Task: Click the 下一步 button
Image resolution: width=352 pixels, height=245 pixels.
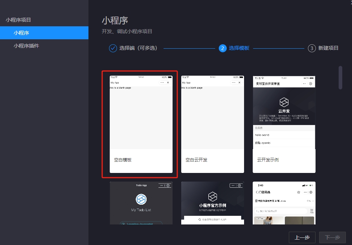Action: point(332,237)
